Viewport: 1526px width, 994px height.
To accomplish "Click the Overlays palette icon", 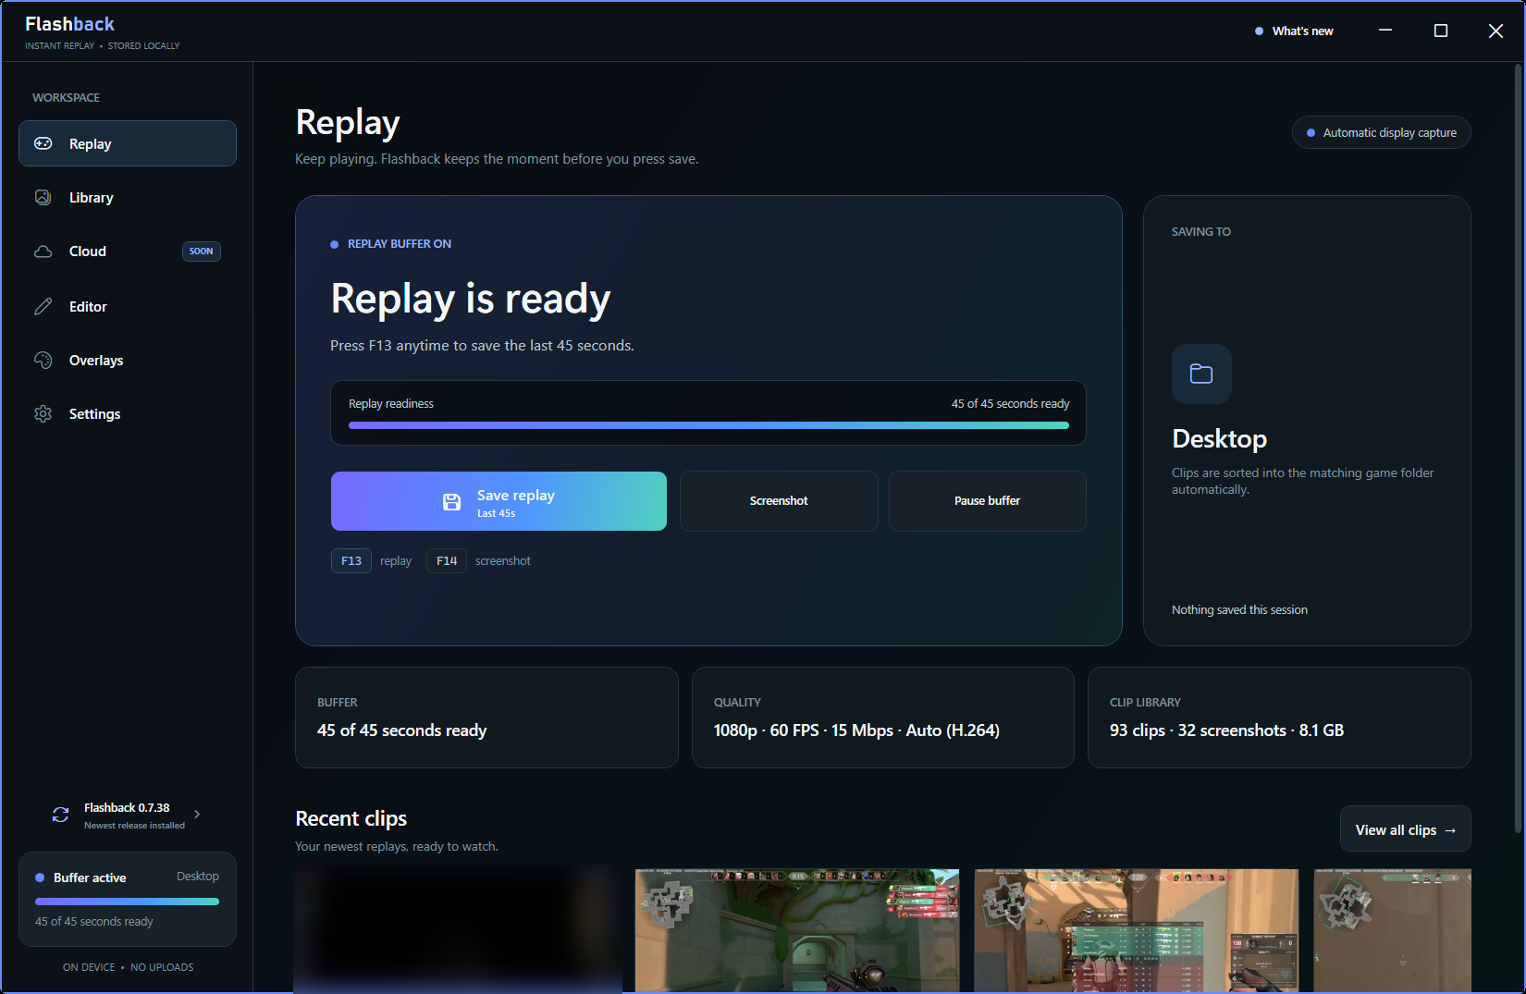I will [43, 360].
